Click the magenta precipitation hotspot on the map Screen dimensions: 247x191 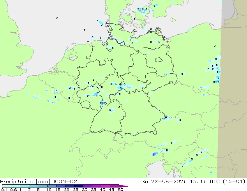point(153,155)
